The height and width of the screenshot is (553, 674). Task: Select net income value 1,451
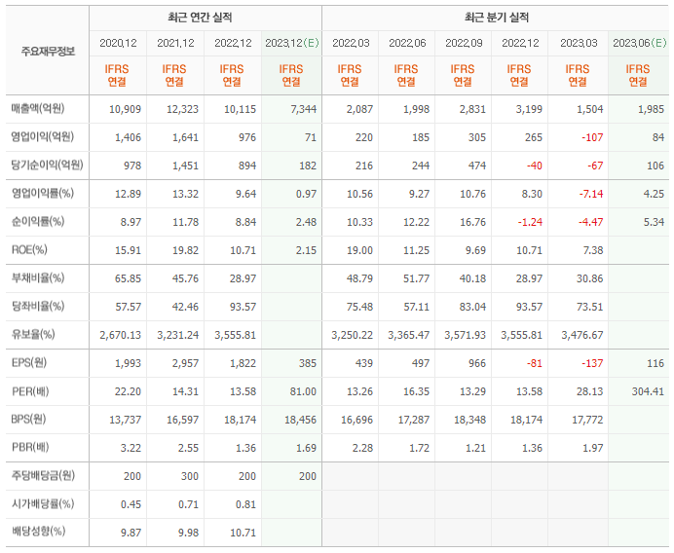pyautogui.click(x=185, y=166)
